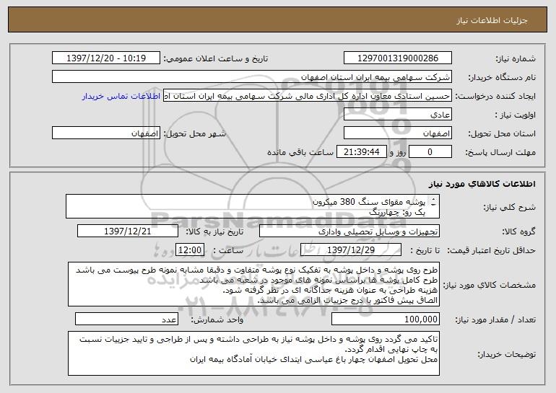
Task: Click the شماره نیاز field 1297001319000286
Action: pyautogui.click(x=397, y=58)
